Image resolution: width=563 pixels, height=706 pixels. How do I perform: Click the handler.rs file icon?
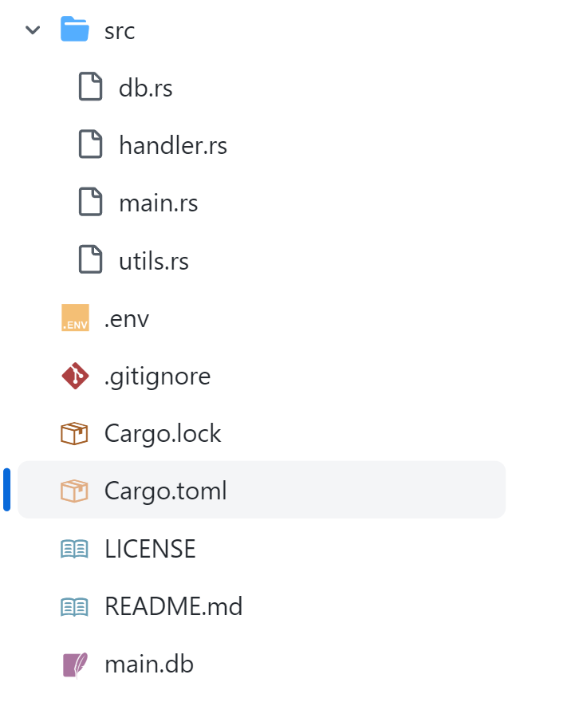click(x=90, y=145)
